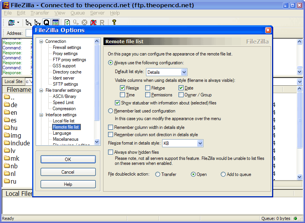
Task: Uncheck the Date column checkbox
Action: pyautogui.click(x=181, y=88)
